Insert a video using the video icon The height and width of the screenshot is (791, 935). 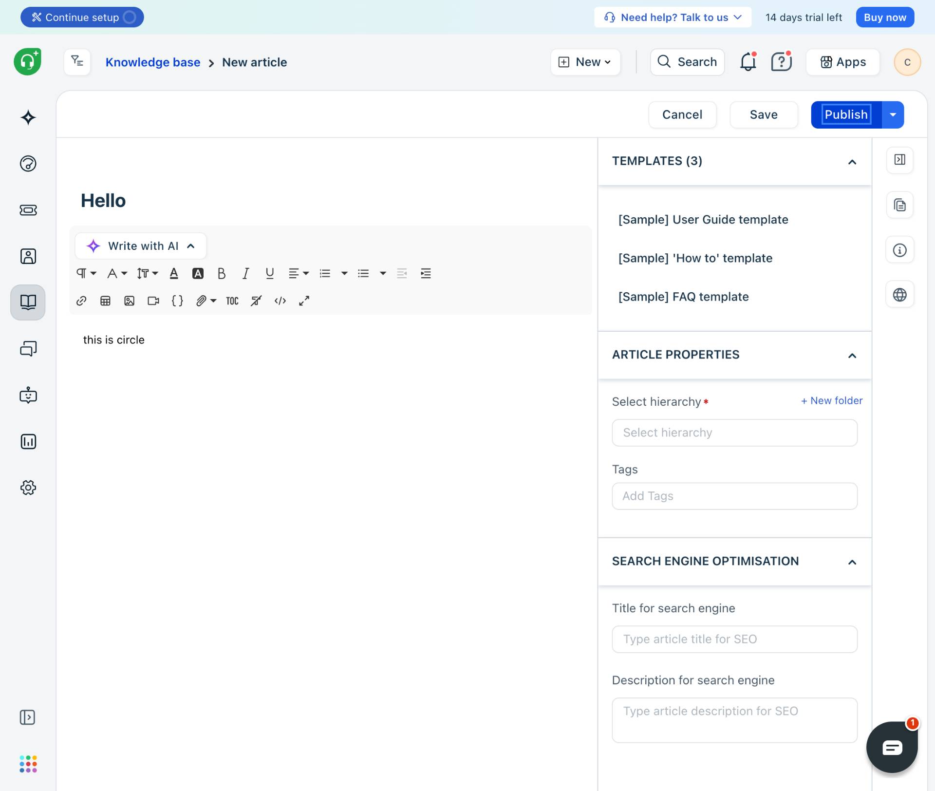153,301
